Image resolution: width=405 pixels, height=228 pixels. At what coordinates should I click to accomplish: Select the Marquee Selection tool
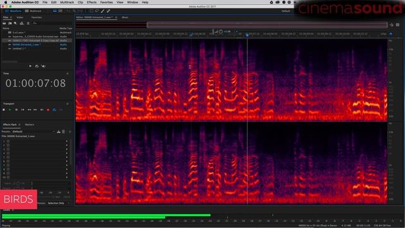[x=91, y=11]
